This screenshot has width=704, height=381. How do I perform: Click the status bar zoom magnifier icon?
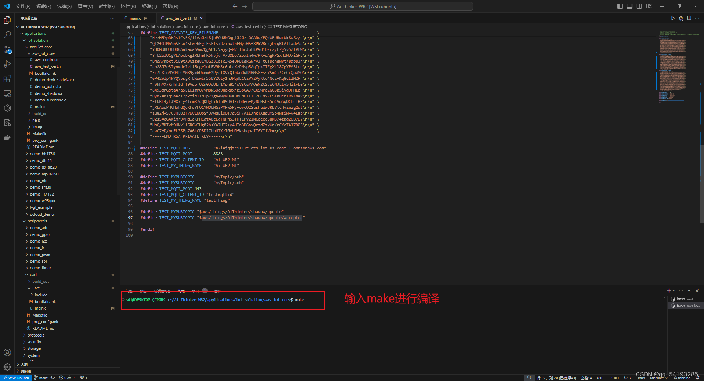click(x=529, y=378)
